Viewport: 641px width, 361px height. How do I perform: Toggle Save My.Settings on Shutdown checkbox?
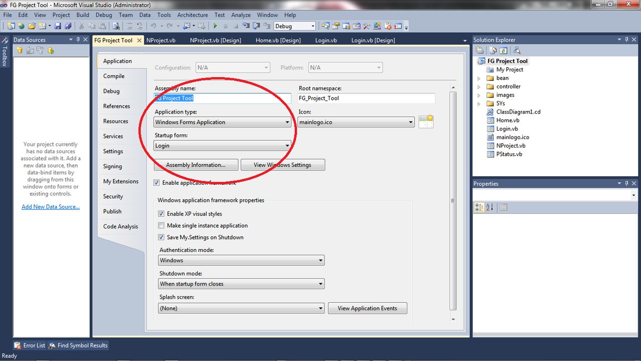pos(161,237)
